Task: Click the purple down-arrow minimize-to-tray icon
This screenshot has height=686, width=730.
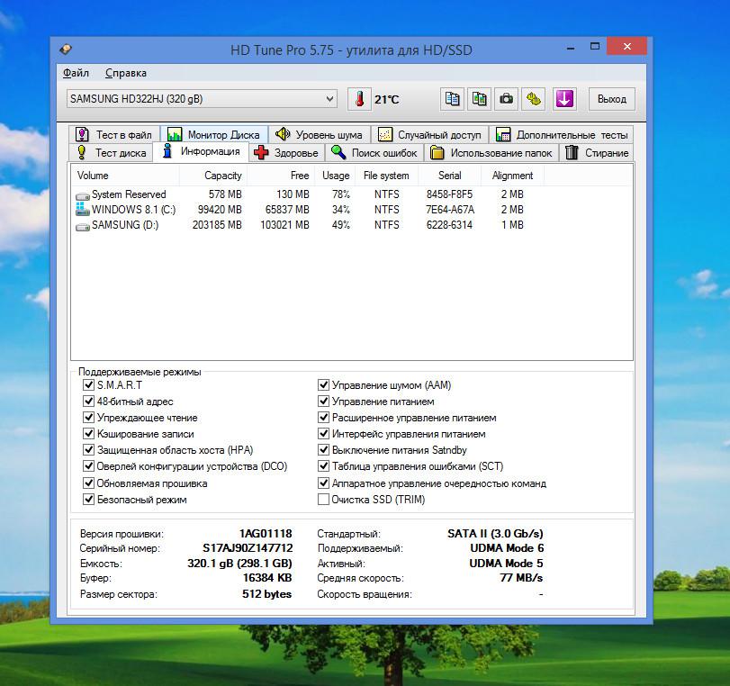Action: pyautogui.click(x=564, y=99)
